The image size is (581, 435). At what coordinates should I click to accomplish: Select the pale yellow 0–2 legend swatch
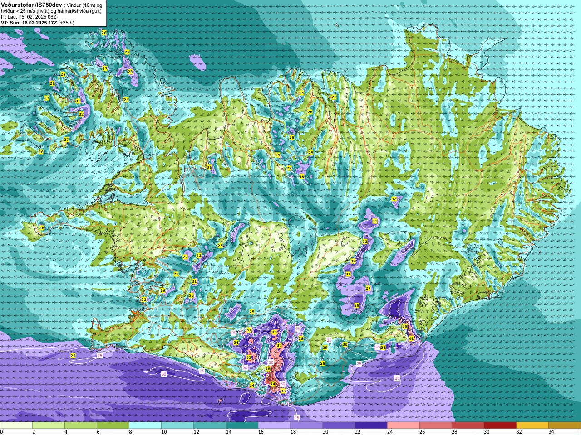tap(16, 425)
